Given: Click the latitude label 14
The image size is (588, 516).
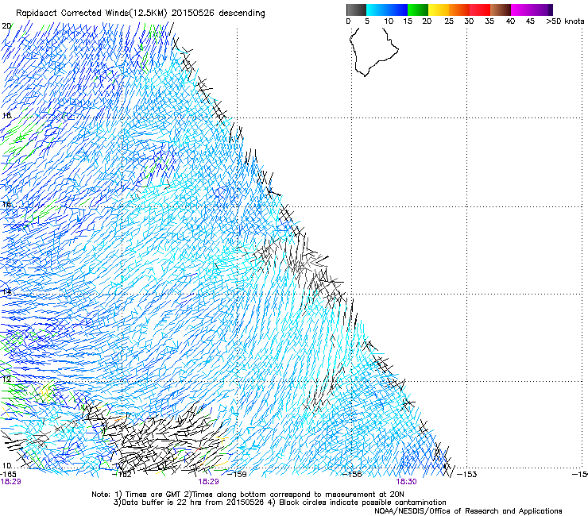Looking at the screenshot, I should [x=6, y=291].
